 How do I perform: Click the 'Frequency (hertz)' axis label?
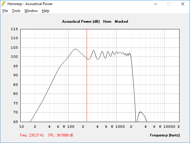tap(165, 135)
